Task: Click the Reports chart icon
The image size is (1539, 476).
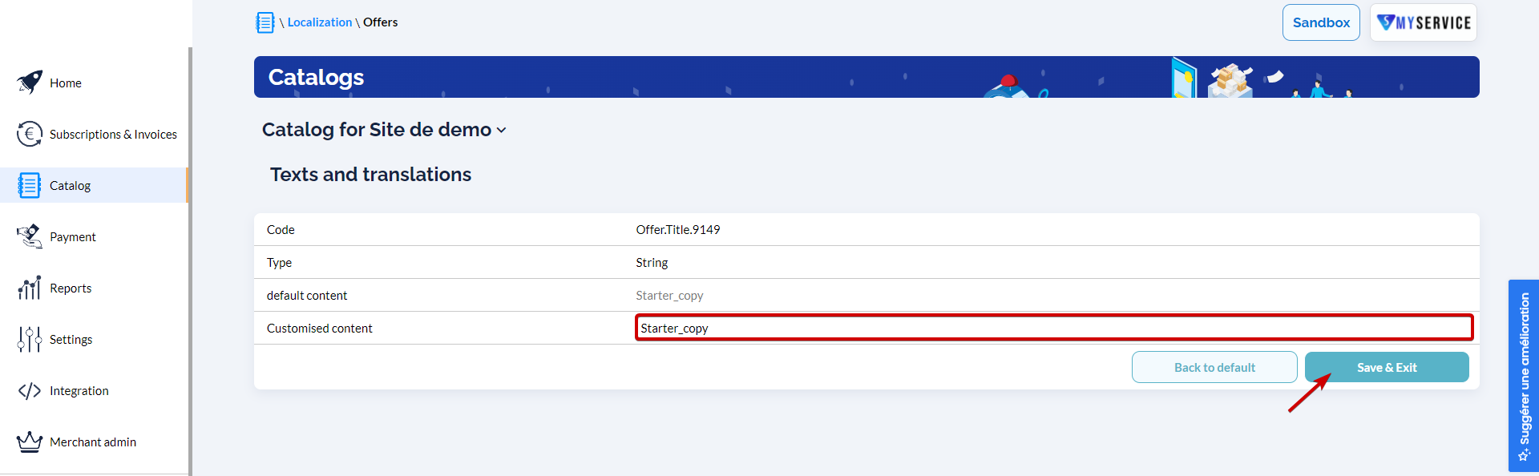Action: (x=30, y=288)
